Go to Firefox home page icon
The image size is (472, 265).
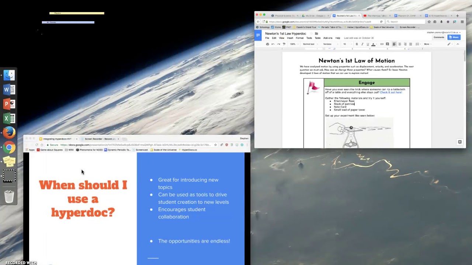tap(448, 22)
